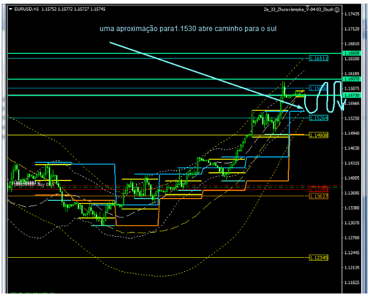Viewport: 371px width, 297px height.
Task: Click the red price tag above 1.13627
Action: 318,190
